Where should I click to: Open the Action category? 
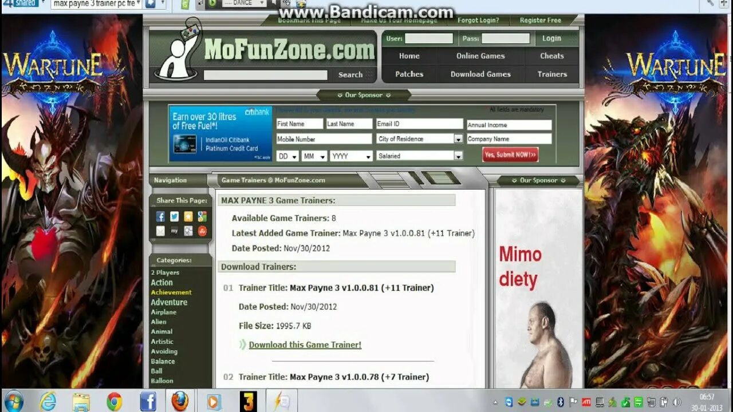point(162,283)
